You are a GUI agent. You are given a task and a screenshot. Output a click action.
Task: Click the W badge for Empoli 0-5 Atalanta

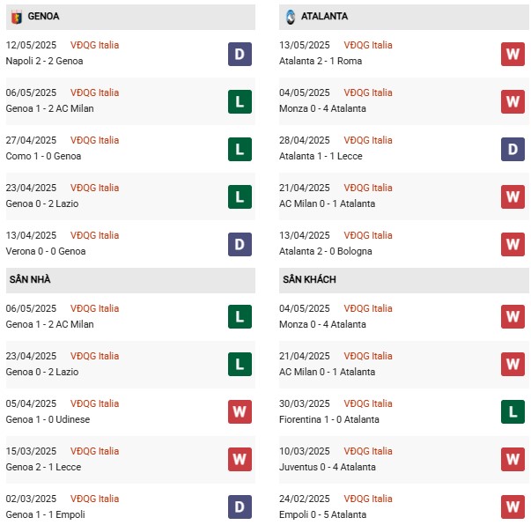pos(513,507)
